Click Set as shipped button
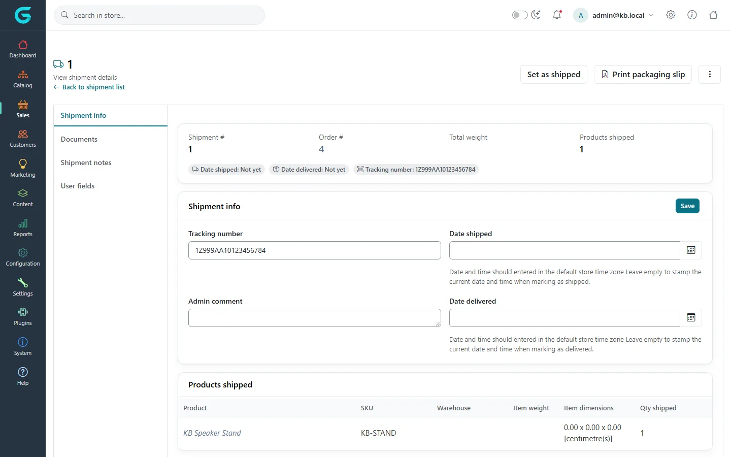This screenshot has height=457, width=731. [x=554, y=74]
